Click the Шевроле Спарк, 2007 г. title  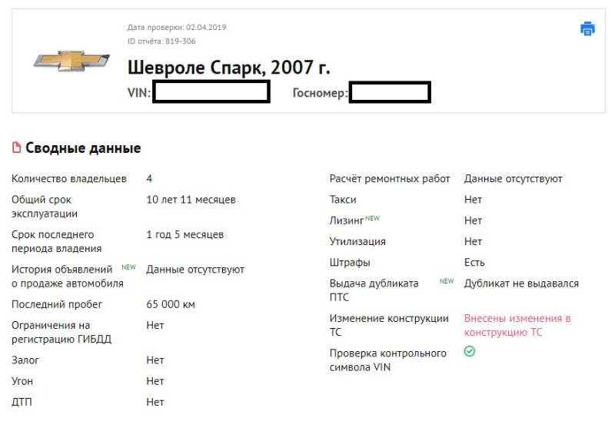[x=228, y=68]
